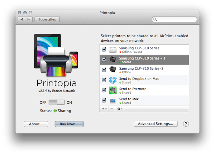Click the Send to Mac laptop icon
This screenshot has width=215, height=155.
pyautogui.click(x=113, y=101)
